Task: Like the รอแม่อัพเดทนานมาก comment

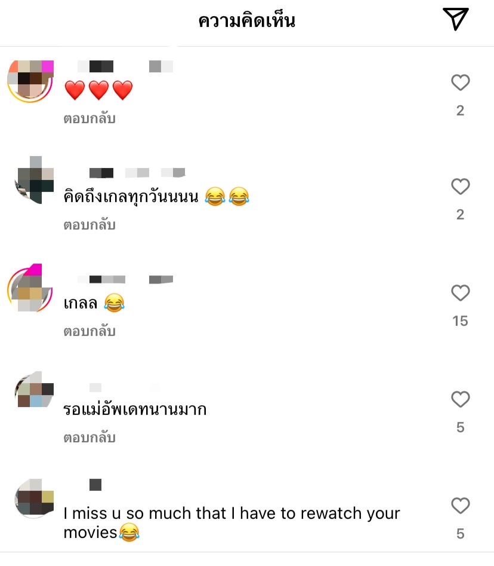Action: (x=461, y=399)
